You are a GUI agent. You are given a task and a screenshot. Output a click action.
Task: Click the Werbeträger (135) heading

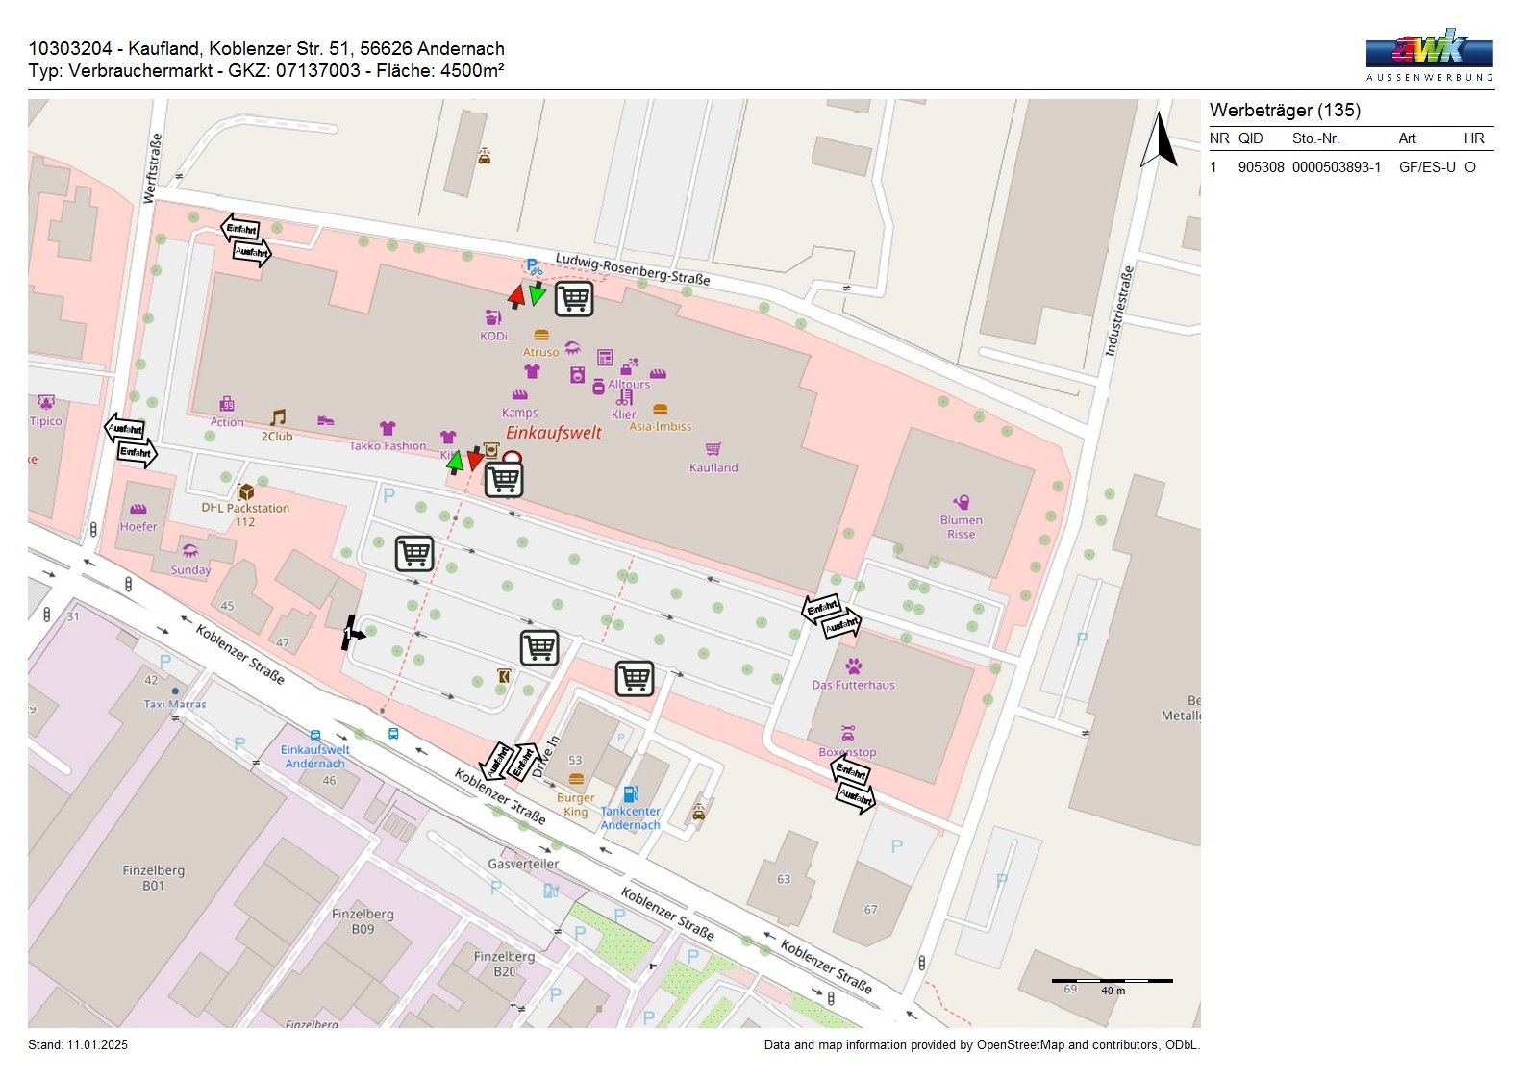click(x=1285, y=111)
